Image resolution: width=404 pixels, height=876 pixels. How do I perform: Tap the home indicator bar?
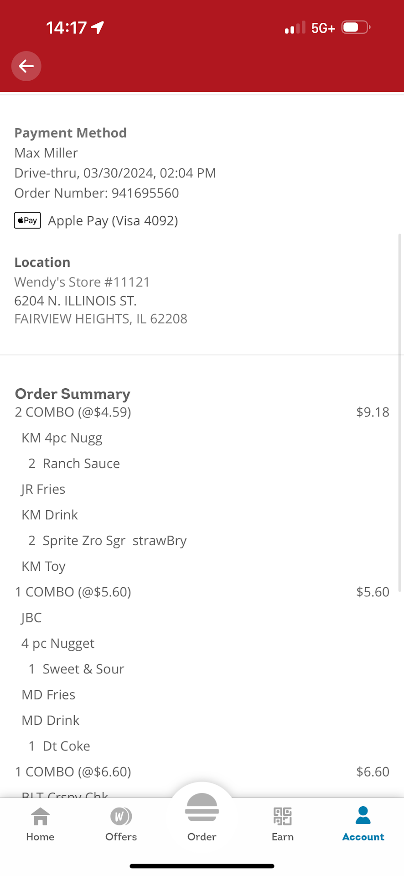tap(202, 866)
